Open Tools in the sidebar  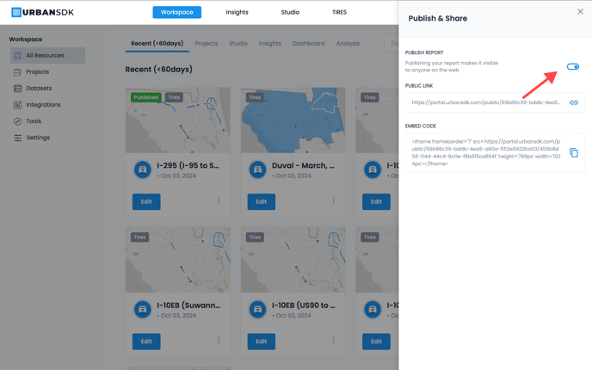tap(34, 121)
